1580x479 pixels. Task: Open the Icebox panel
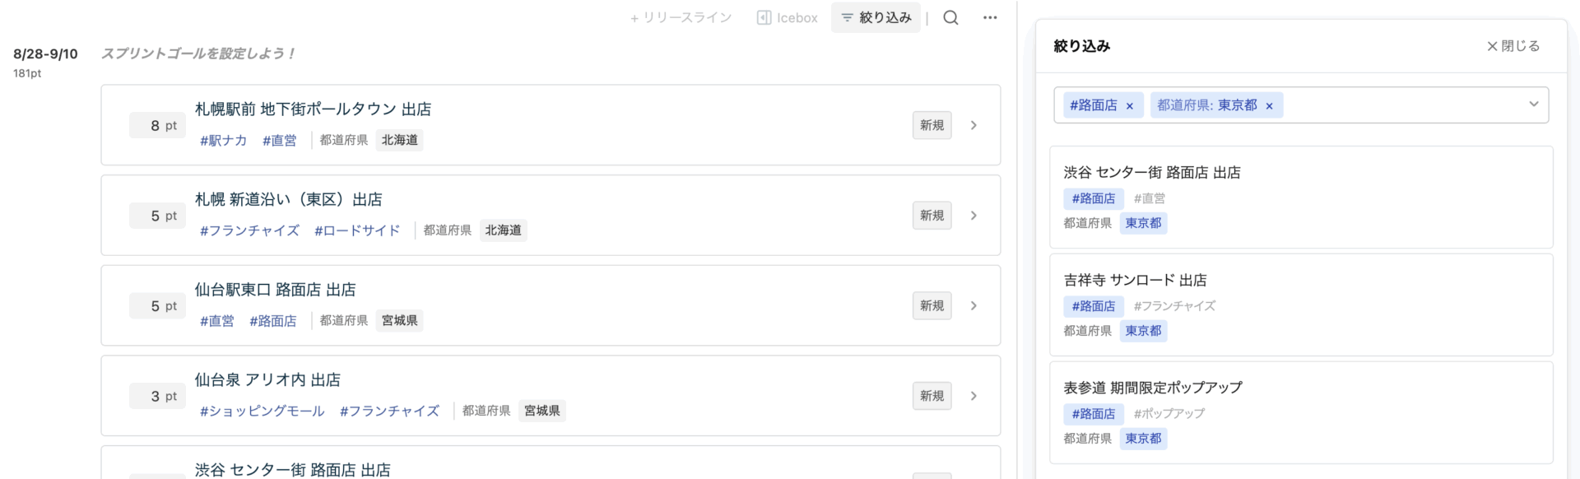pyautogui.click(x=787, y=17)
